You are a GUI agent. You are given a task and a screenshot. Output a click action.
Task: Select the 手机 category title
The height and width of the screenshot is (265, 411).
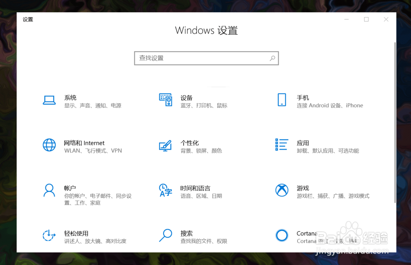(303, 98)
